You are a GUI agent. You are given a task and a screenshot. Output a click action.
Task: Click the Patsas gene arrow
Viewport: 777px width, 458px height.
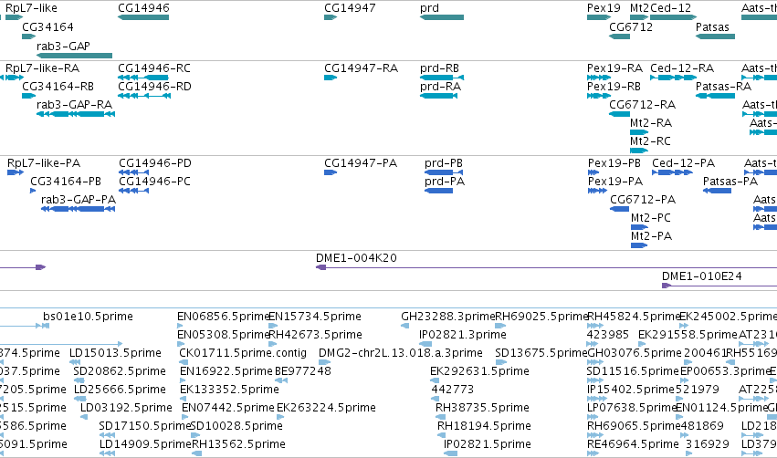click(715, 36)
